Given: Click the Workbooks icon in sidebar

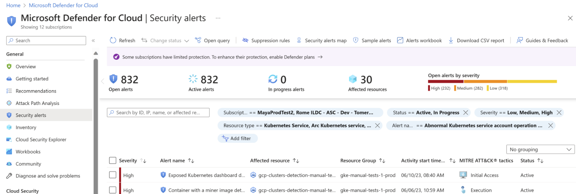Looking at the screenshot, I should point(9,152).
